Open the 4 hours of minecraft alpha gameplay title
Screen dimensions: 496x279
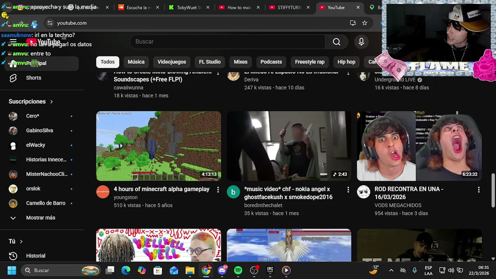162,189
